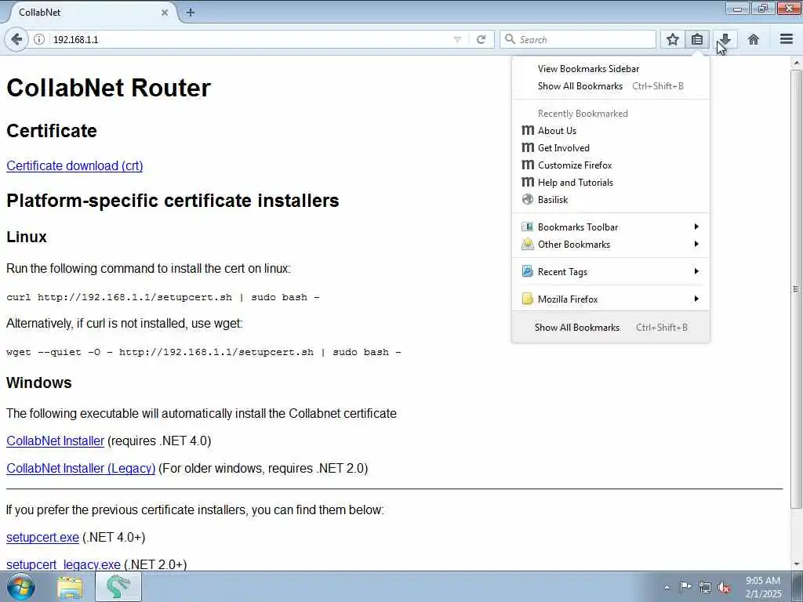Open Customize Firefox bookmark
The image size is (803, 602).
(610, 165)
